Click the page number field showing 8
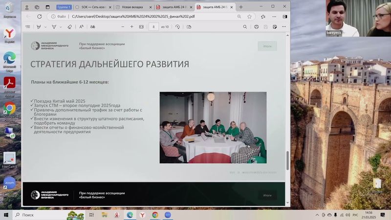 (153, 27)
